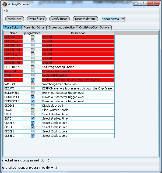Close the ATtiny85 Fuses window
Viewport: 162px width, 173px height.
tap(153, 3)
